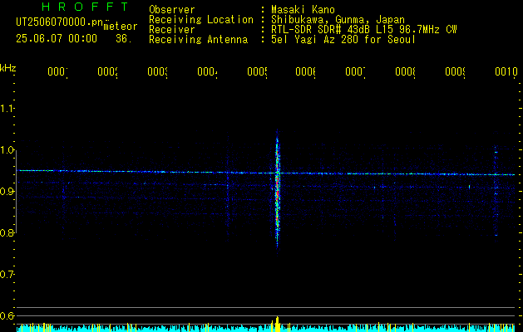This screenshot has width=523, height=332.
Task: Click the count value "36."
Action: click(124, 39)
